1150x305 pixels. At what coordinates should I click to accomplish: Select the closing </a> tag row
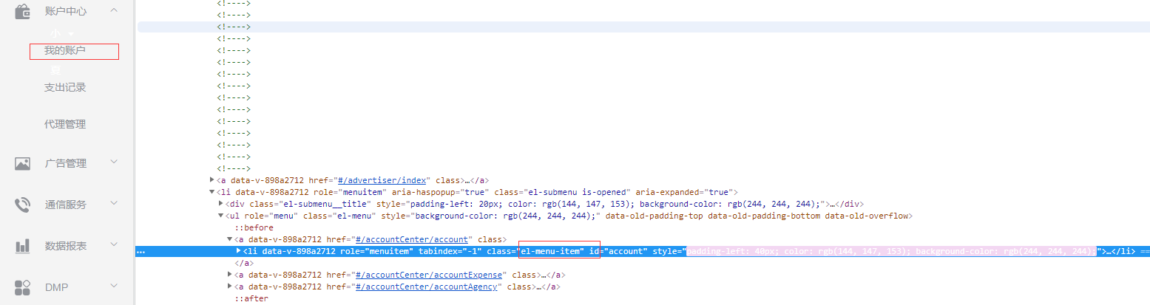(244, 263)
